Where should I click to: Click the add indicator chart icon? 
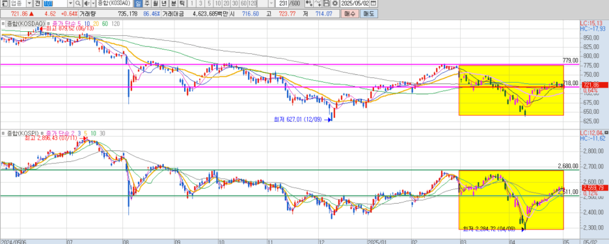pyautogui.click(x=309, y=3)
